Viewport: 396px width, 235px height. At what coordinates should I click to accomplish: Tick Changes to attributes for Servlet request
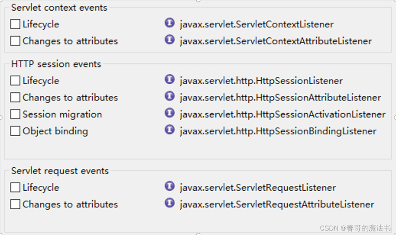coord(15,204)
